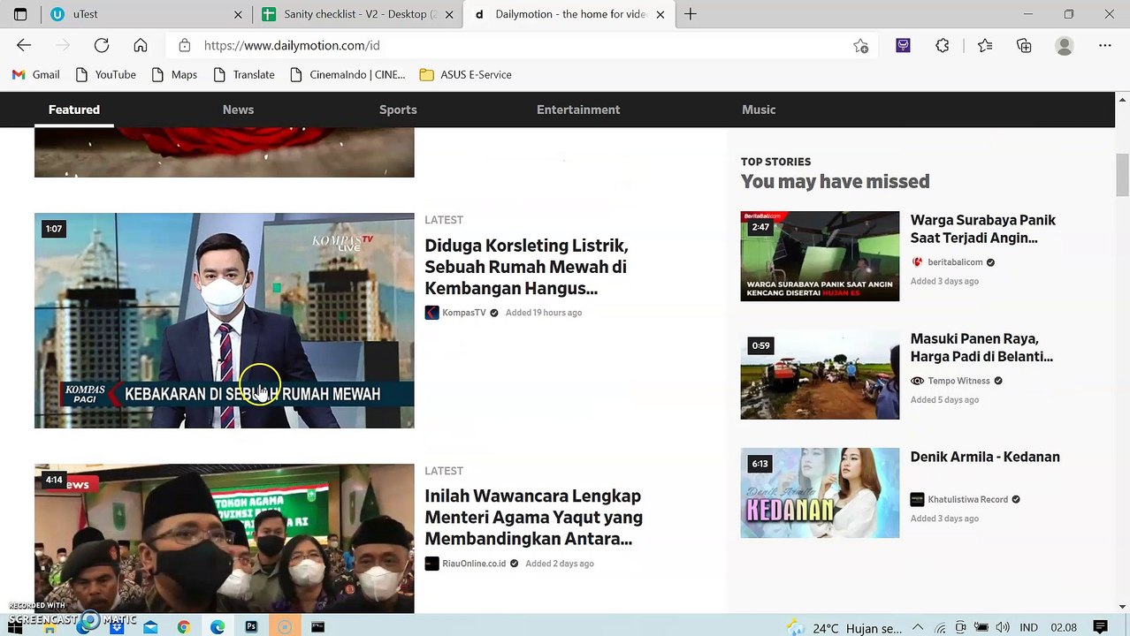Open the Denik Armila - Kedanan title

click(985, 457)
